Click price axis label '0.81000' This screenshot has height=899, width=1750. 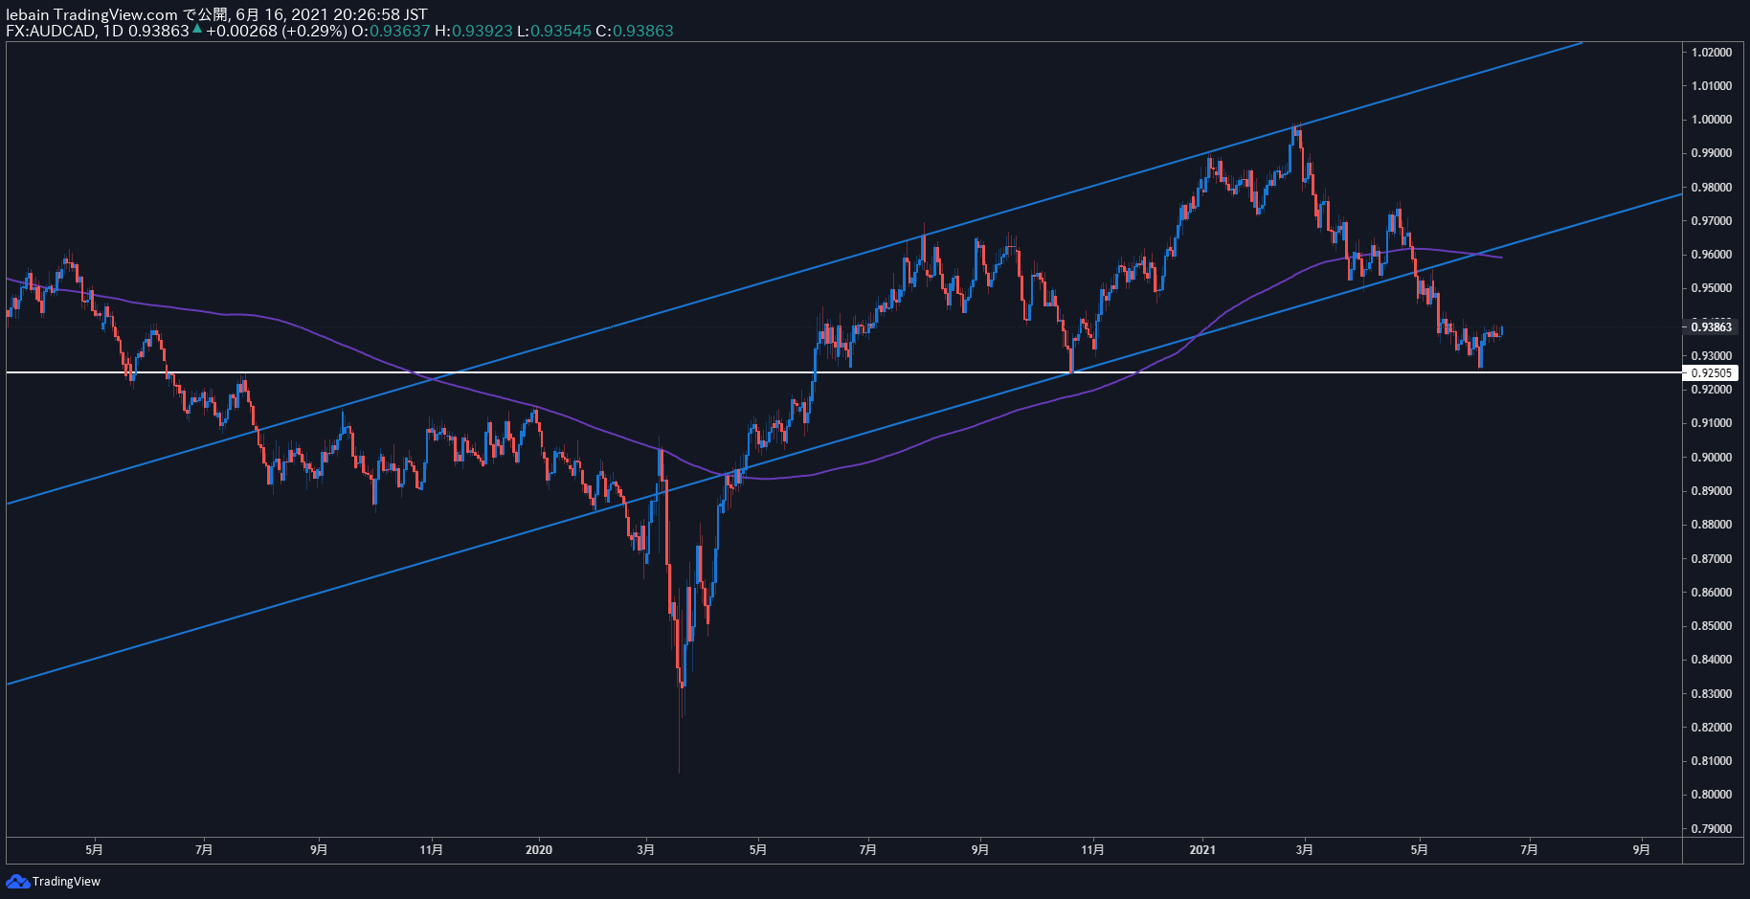click(1712, 761)
